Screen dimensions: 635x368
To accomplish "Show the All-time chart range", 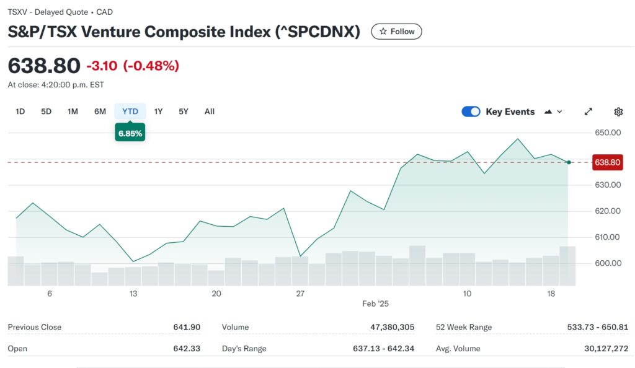I will (209, 111).
